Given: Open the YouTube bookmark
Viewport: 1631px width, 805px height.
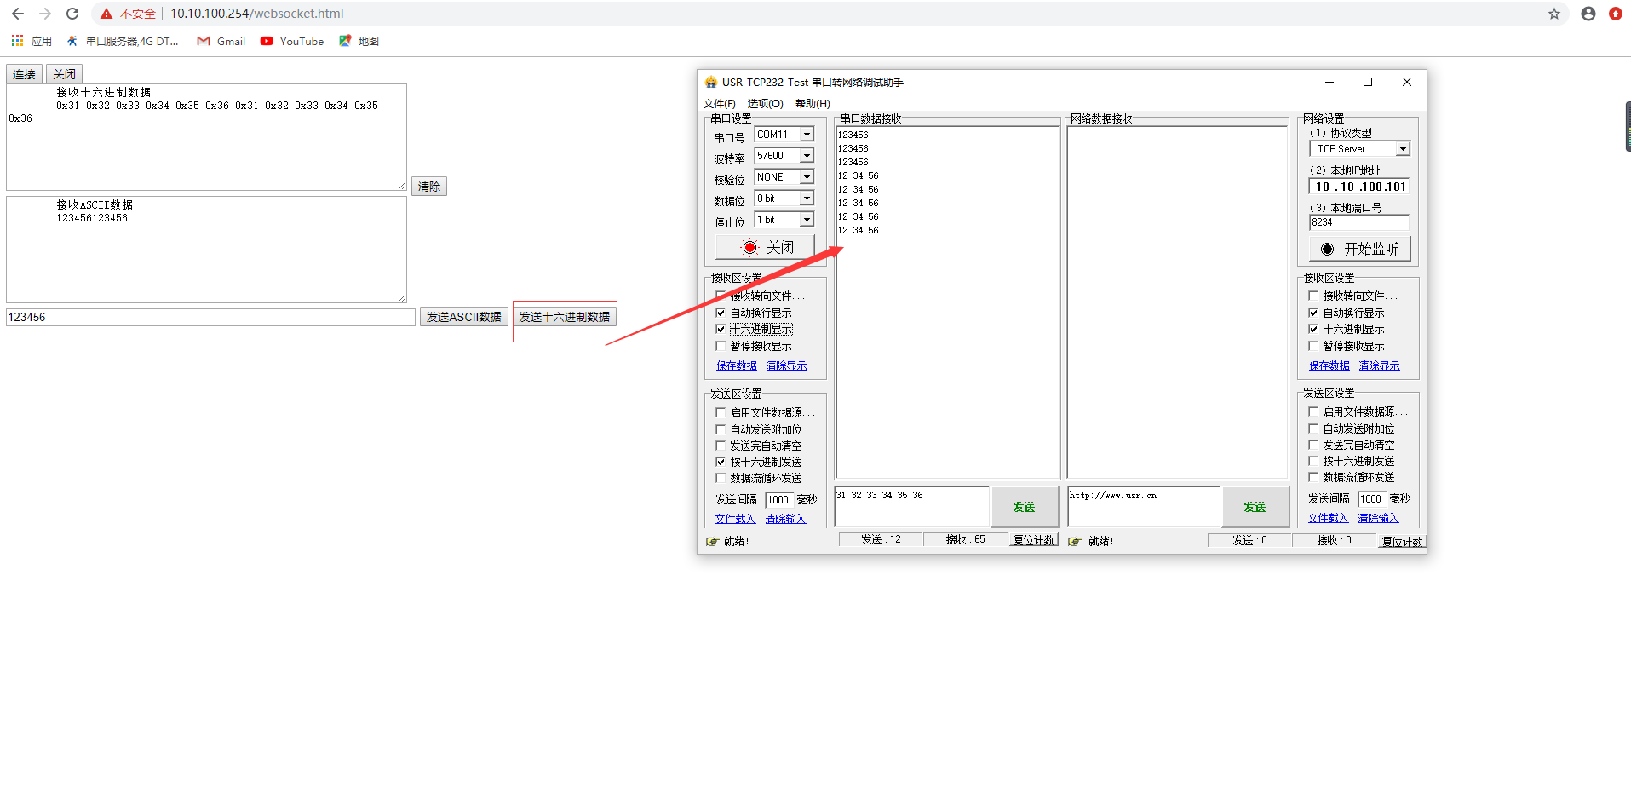Looking at the screenshot, I should [x=292, y=41].
